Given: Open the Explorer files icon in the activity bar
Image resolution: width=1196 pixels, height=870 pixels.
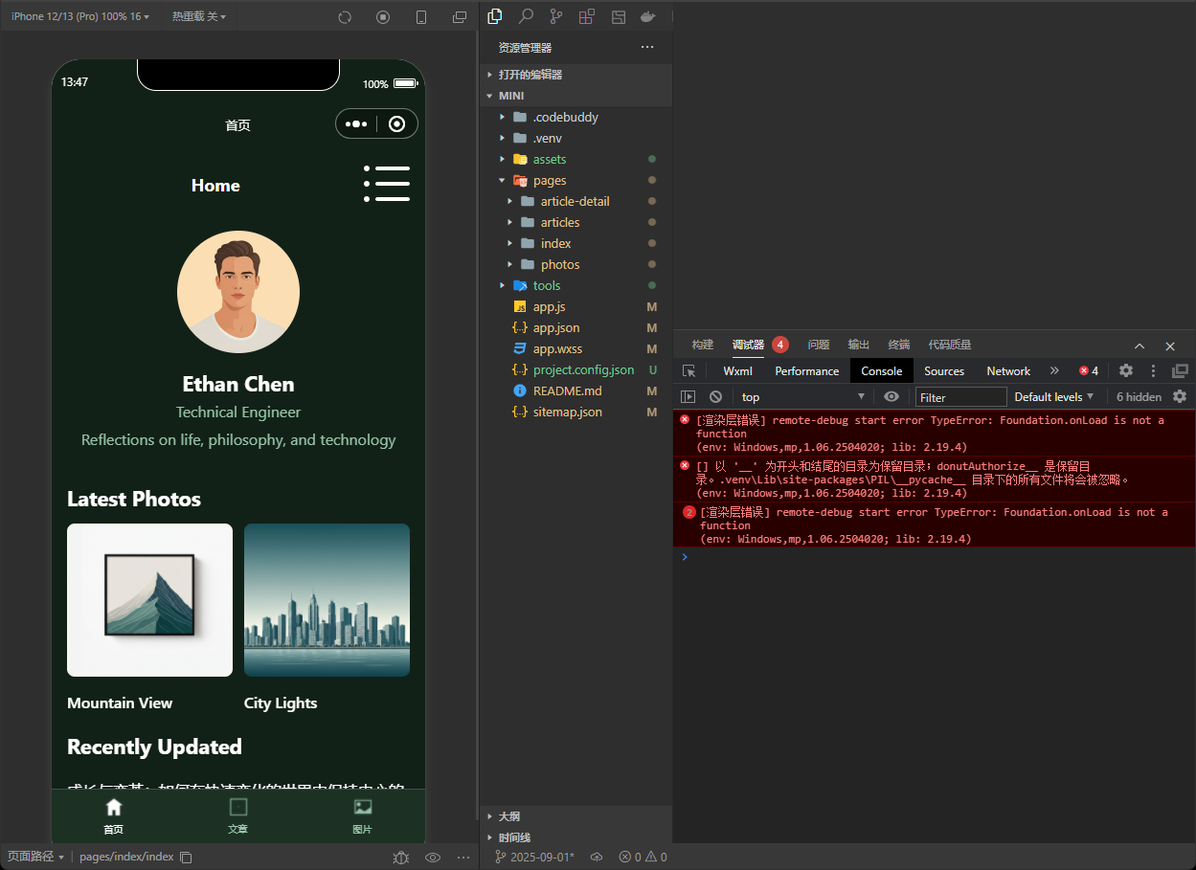Looking at the screenshot, I should click(495, 16).
